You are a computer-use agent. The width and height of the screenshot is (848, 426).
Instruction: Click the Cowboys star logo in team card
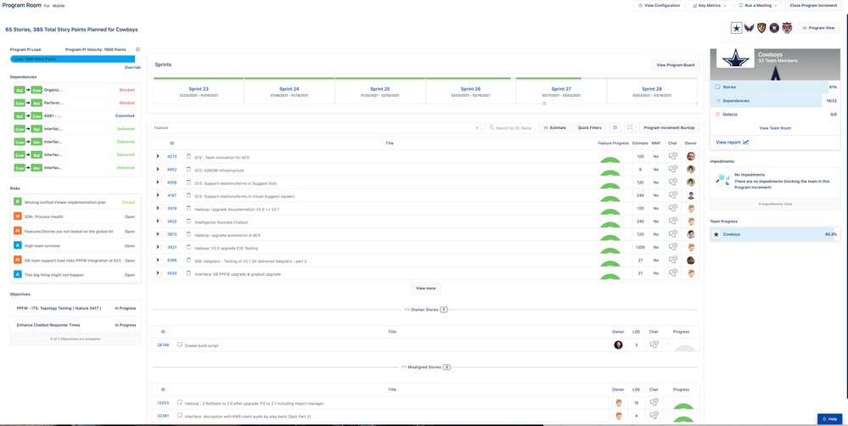point(734,57)
